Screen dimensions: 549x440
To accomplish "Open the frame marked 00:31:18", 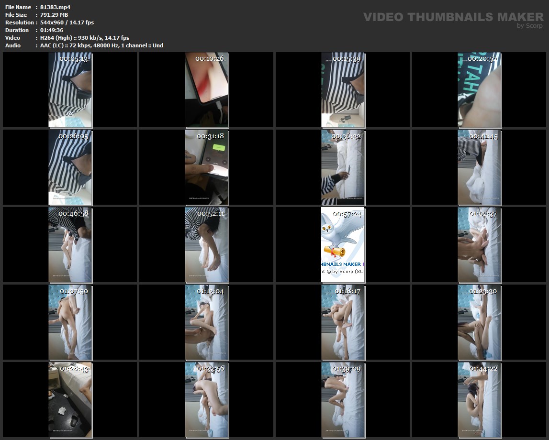I will coord(206,167).
